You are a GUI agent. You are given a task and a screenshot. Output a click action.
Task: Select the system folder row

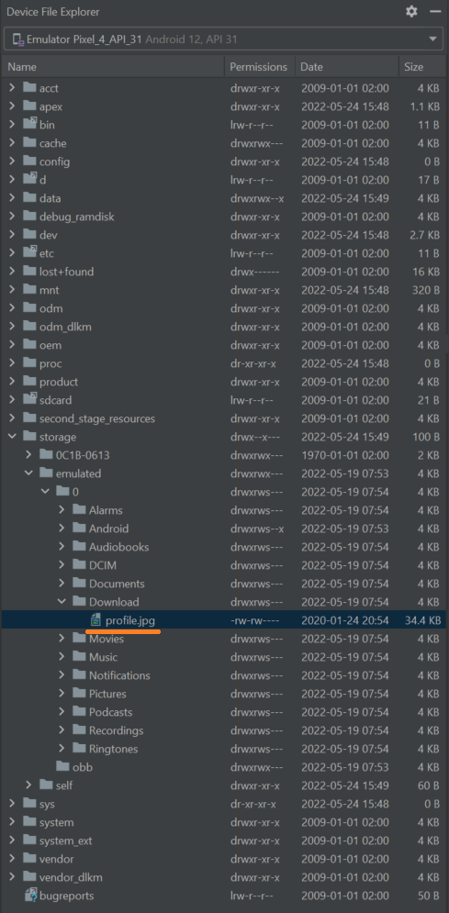(224, 821)
